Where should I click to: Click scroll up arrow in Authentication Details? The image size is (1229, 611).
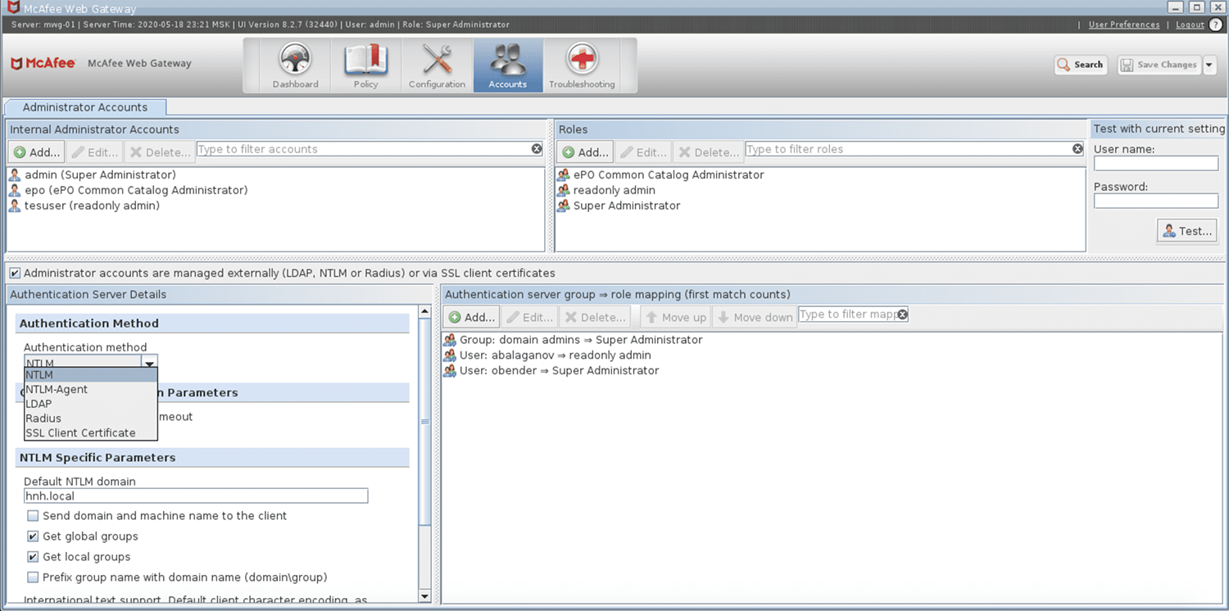(424, 311)
